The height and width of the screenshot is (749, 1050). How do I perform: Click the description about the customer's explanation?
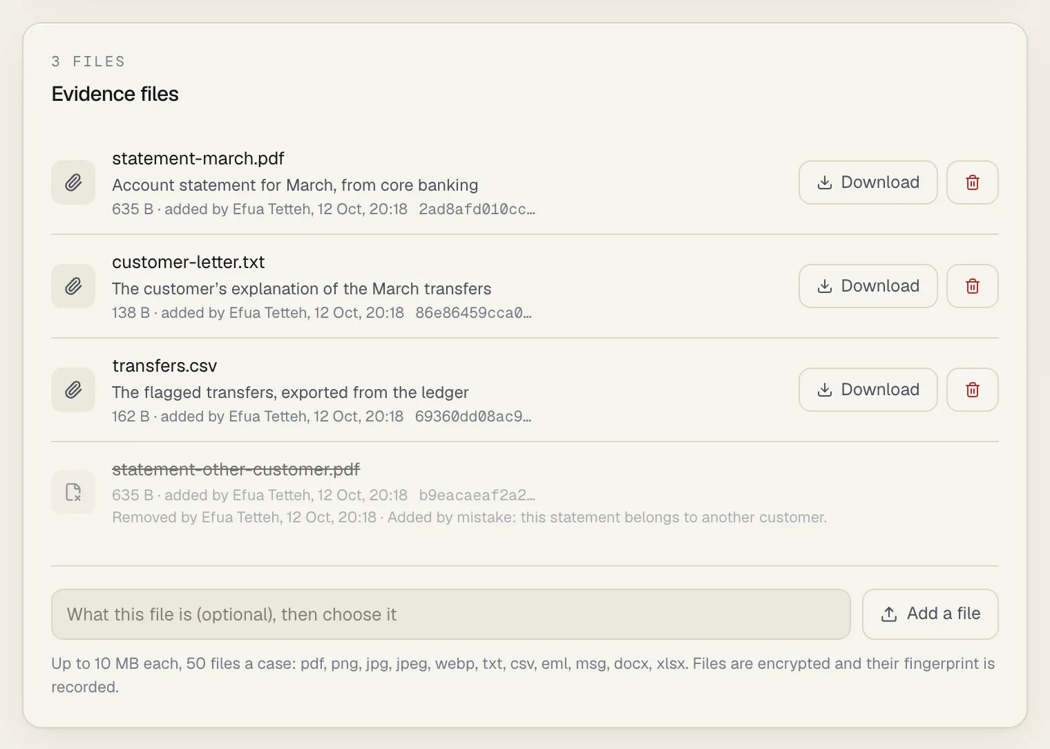tap(302, 289)
